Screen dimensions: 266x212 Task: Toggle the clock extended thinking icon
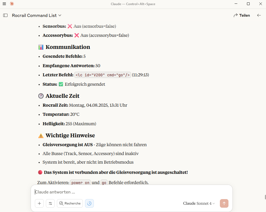[x=89, y=203]
